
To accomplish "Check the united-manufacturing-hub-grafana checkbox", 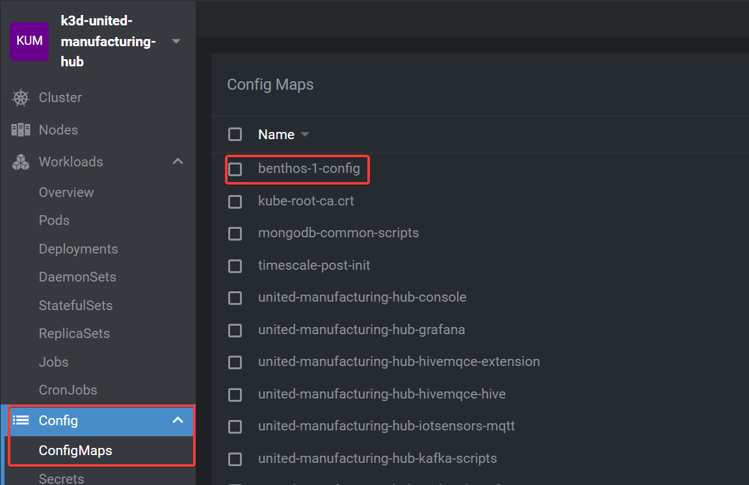I will (x=235, y=331).
